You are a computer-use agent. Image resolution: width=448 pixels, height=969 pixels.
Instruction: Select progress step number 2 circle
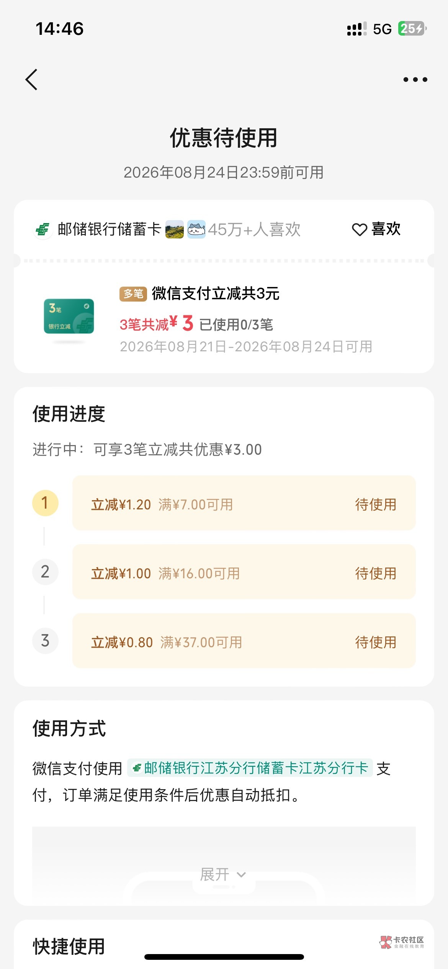pos(45,572)
